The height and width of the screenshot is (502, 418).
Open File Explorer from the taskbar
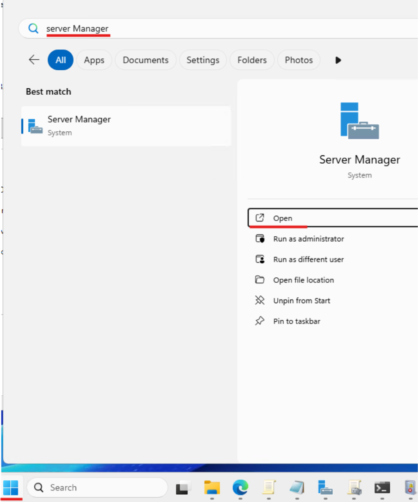[212, 488]
